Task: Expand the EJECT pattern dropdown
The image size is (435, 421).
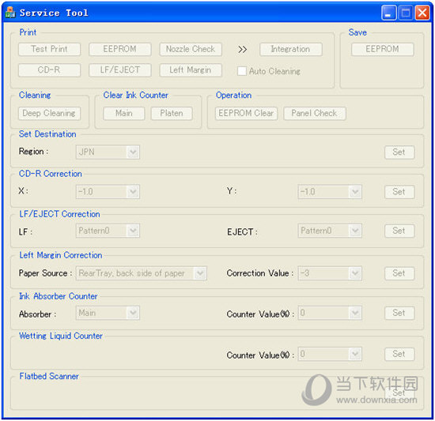Action: pyautogui.click(x=330, y=231)
